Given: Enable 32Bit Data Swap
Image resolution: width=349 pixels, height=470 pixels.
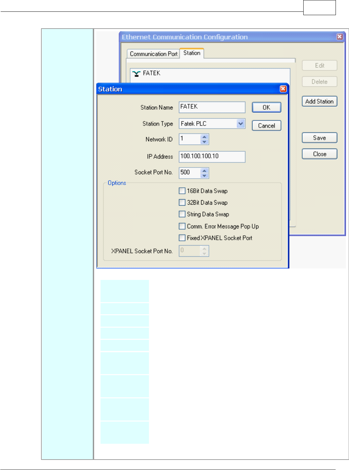Looking at the screenshot, I should pos(182,203).
